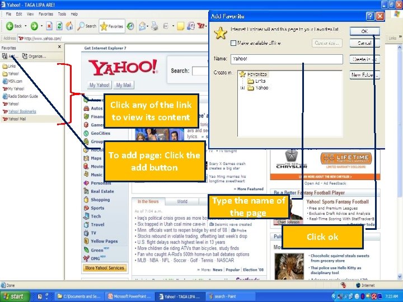This screenshot has width=403, height=302.
Task: Open the File menu
Action: [8, 14]
